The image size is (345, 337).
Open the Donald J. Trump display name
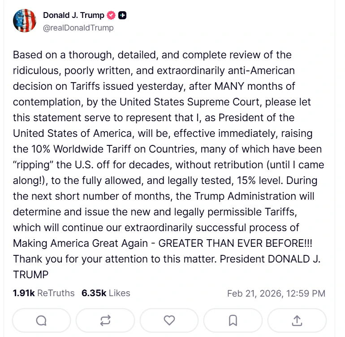(73, 15)
